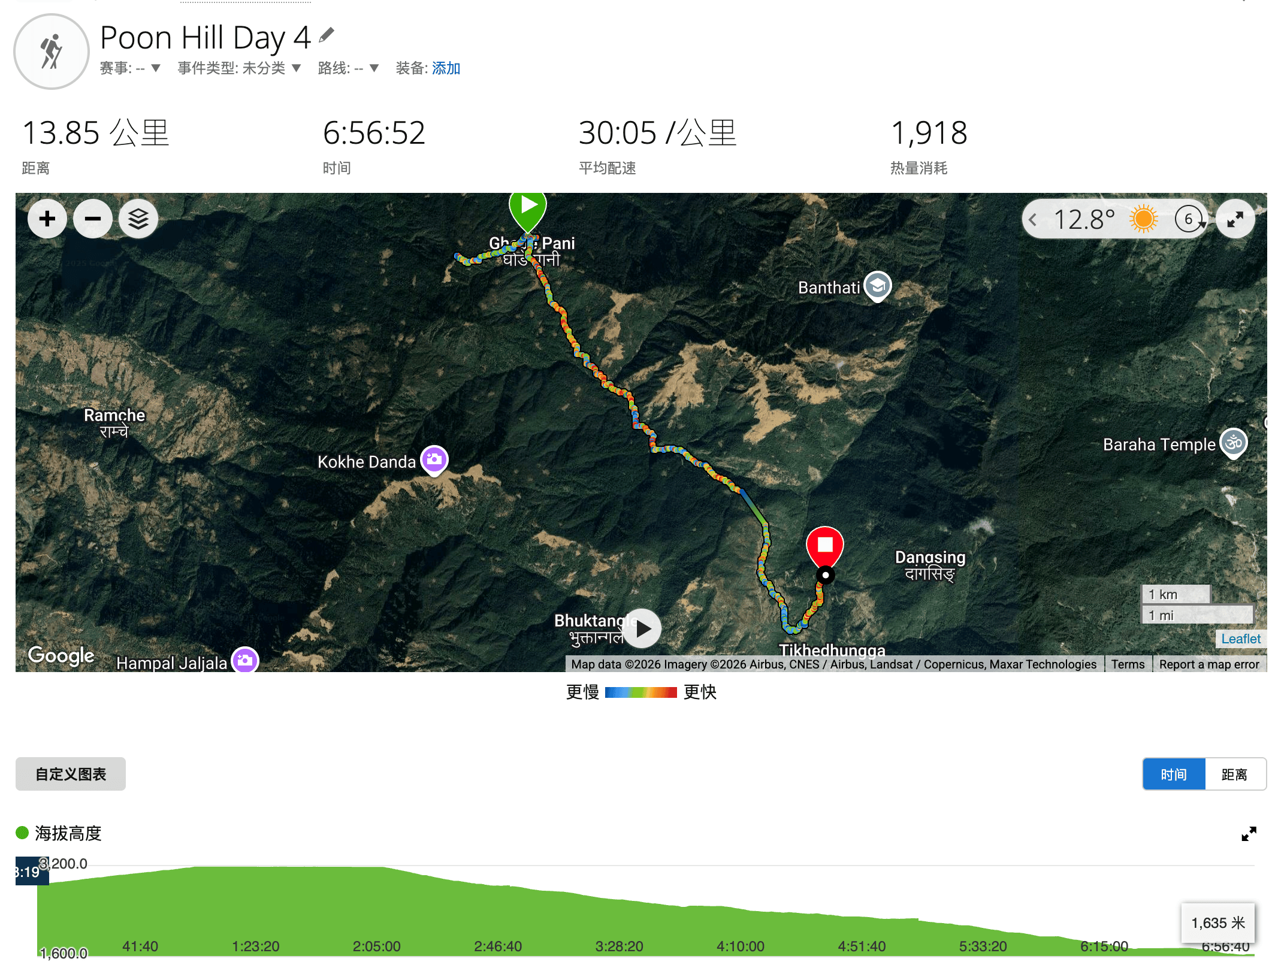This screenshot has width=1269, height=968.
Task: Edit the Poon Hill Day 4 title
Action: (x=326, y=35)
